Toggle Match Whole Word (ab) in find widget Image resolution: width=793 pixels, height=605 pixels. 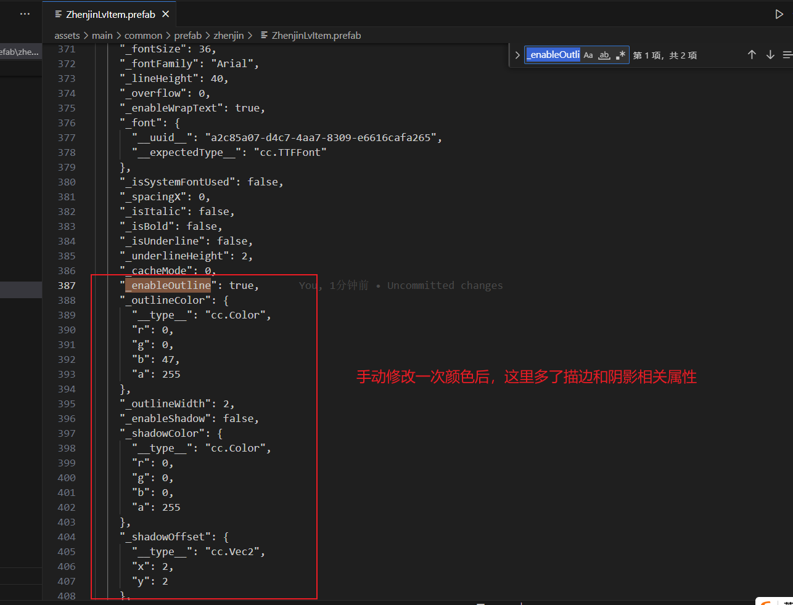tap(604, 55)
